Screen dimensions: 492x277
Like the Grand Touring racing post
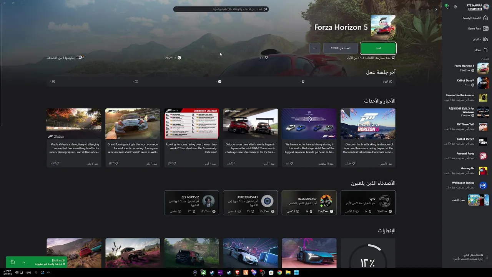(x=116, y=164)
